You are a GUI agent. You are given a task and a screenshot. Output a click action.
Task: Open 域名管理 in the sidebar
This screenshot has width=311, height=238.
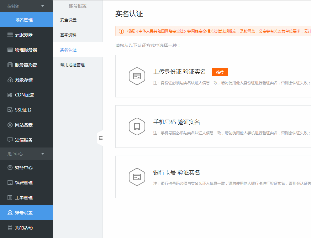click(x=26, y=20)
